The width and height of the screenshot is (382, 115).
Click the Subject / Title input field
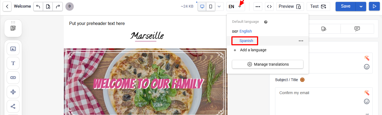tap(324, 101)
